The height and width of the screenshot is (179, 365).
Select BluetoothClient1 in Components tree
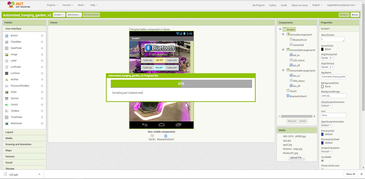click(296, 96)
